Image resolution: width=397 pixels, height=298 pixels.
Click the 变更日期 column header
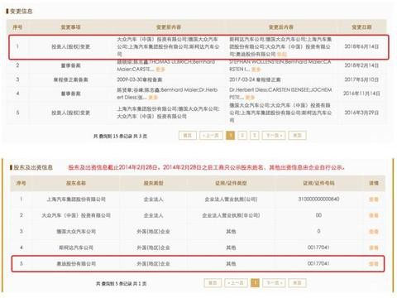point(361,27)
